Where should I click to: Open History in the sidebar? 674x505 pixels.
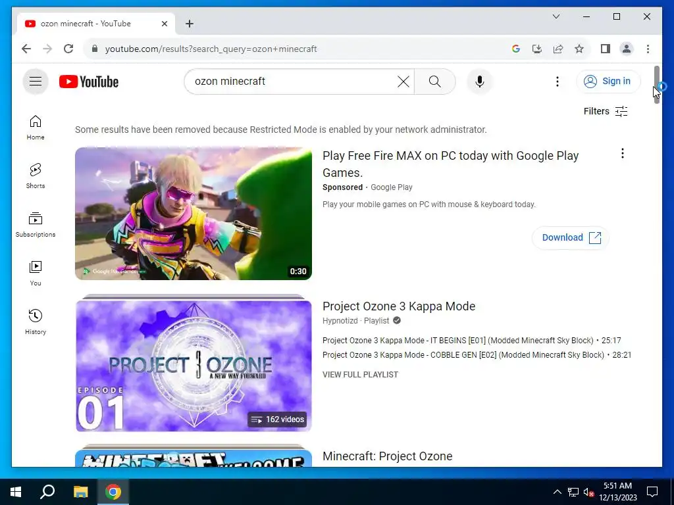tap(36, 322)
